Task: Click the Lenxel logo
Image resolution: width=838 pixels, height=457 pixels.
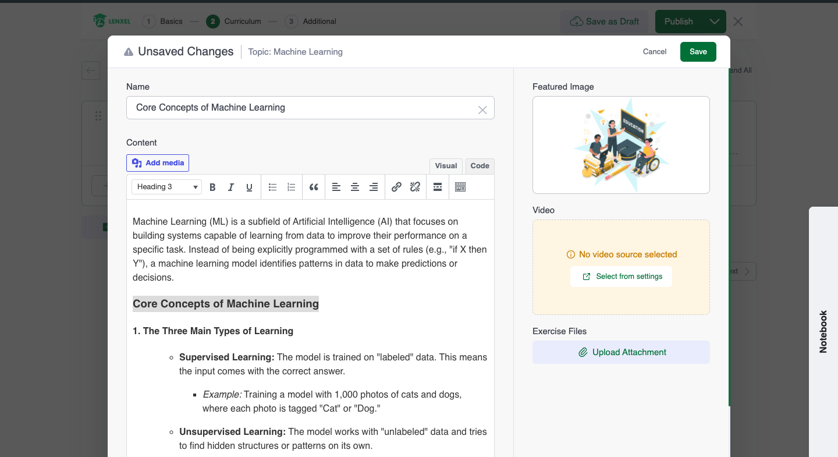Action: coord(112,21)
